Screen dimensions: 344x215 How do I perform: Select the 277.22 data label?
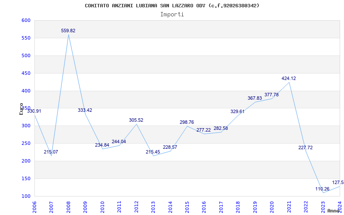tap(203, 130)
